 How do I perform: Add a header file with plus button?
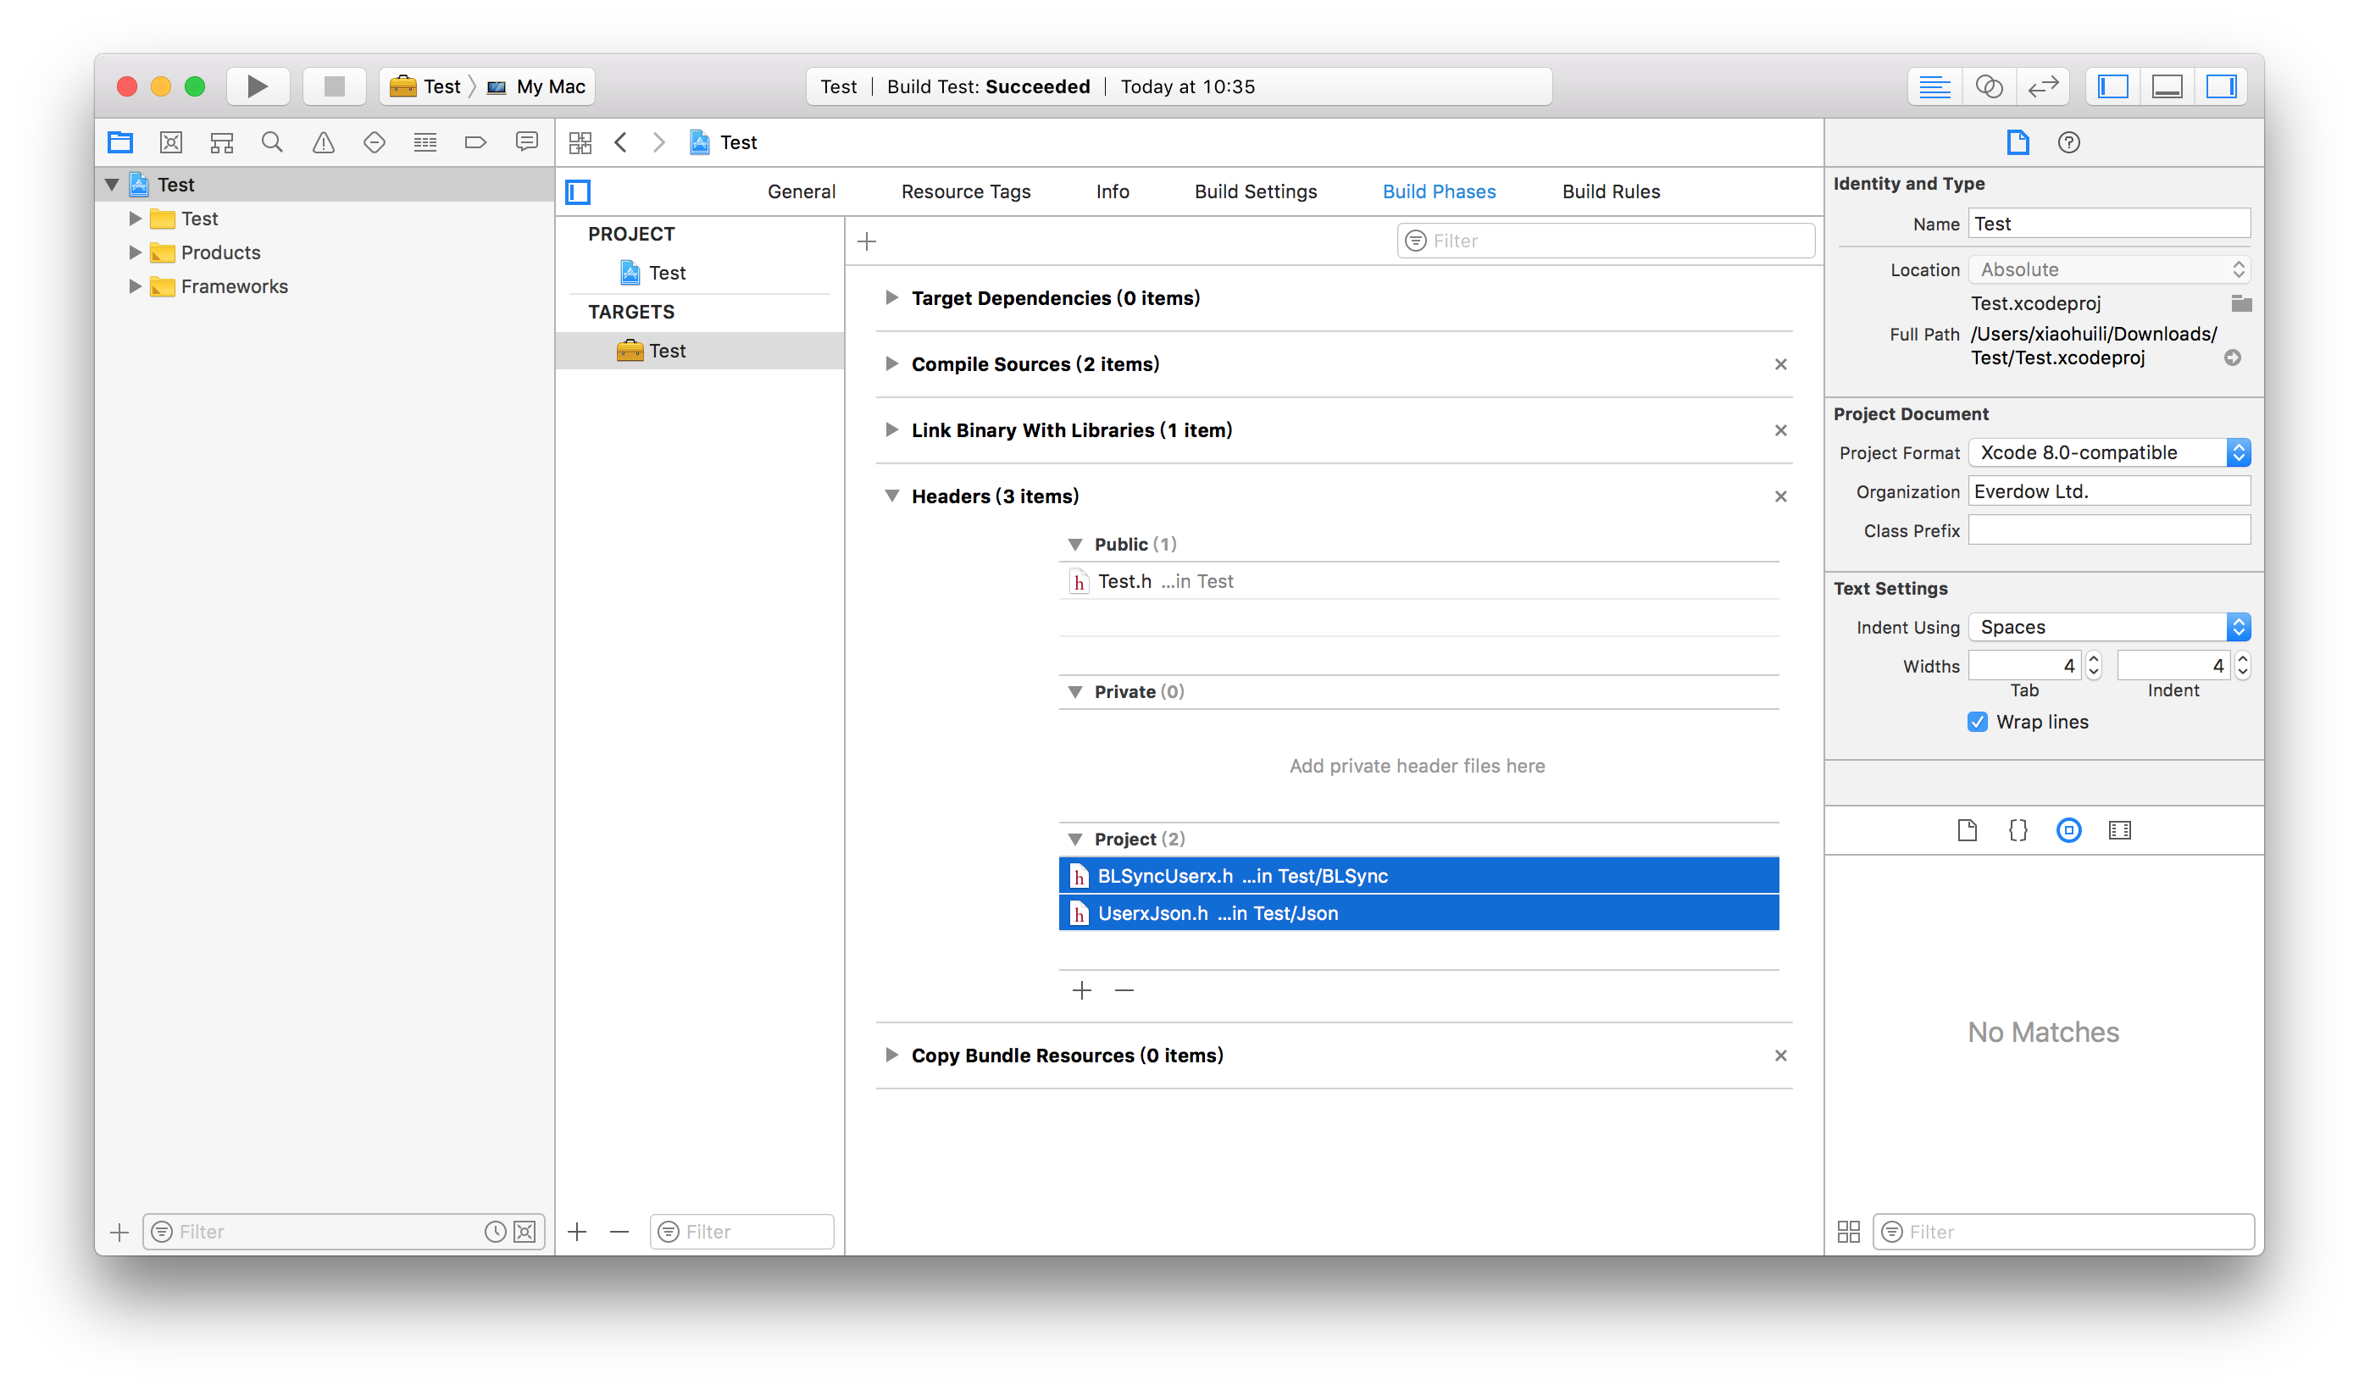1082,991
